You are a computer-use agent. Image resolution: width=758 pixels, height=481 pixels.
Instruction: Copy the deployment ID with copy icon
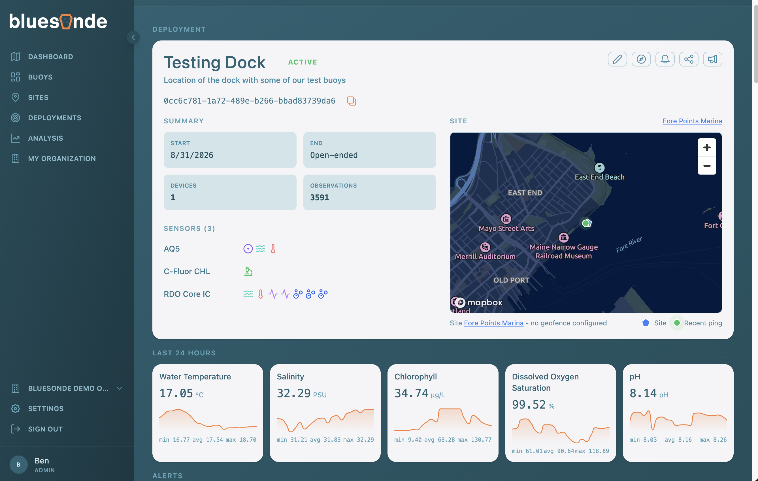351,101
